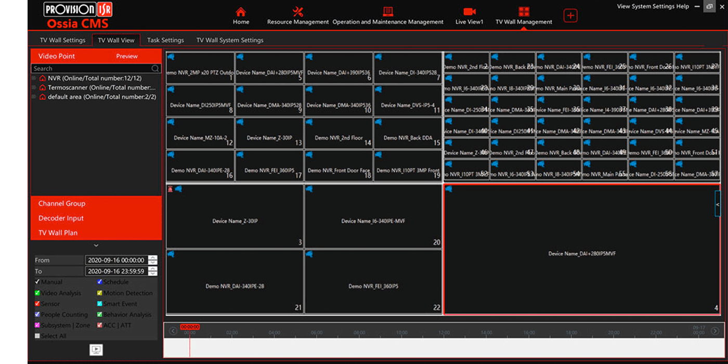Click camera icon in Device Name_DVS-IP5-4 window 11
Viewport: 728px width, 364px height.
click(x=379, y=89)
